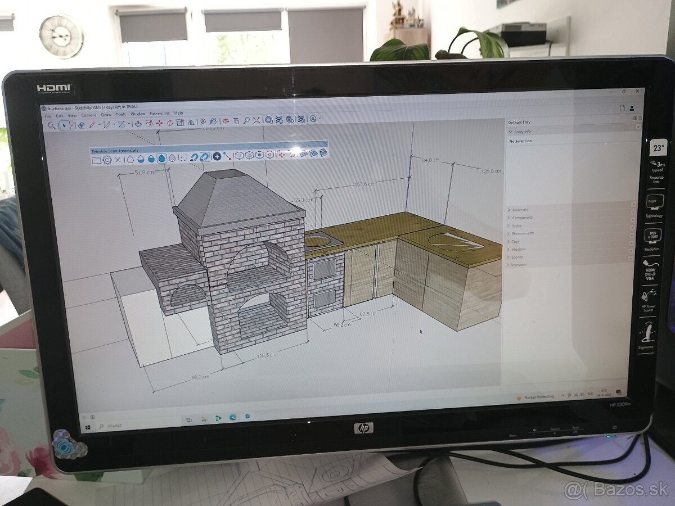Activate Zoom Extents tool
Image resolution: width=675 pixels, height=506 pixels.
tap(256, 120)
